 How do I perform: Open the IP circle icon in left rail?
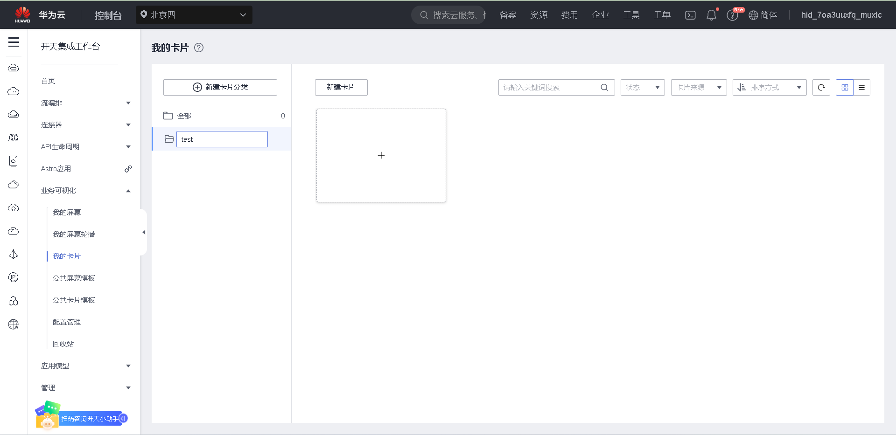coord(14,277)
